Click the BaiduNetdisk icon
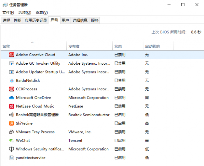The height and width of the screenshot is (166, 204). point(12,81)
